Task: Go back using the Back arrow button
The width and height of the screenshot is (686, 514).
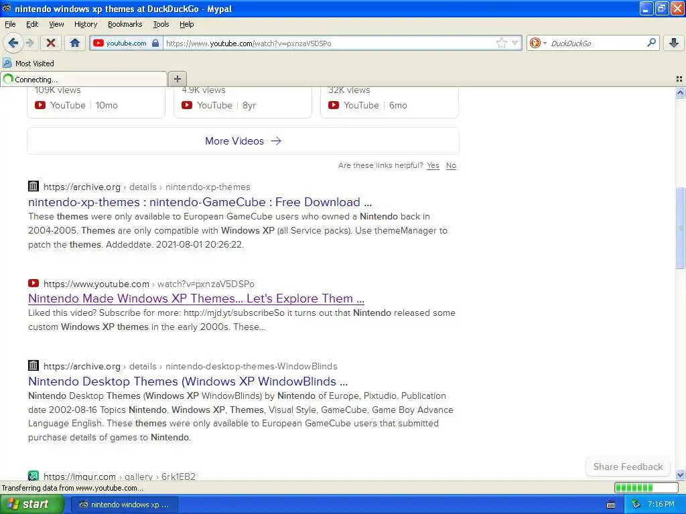Action: pos(13,43)
